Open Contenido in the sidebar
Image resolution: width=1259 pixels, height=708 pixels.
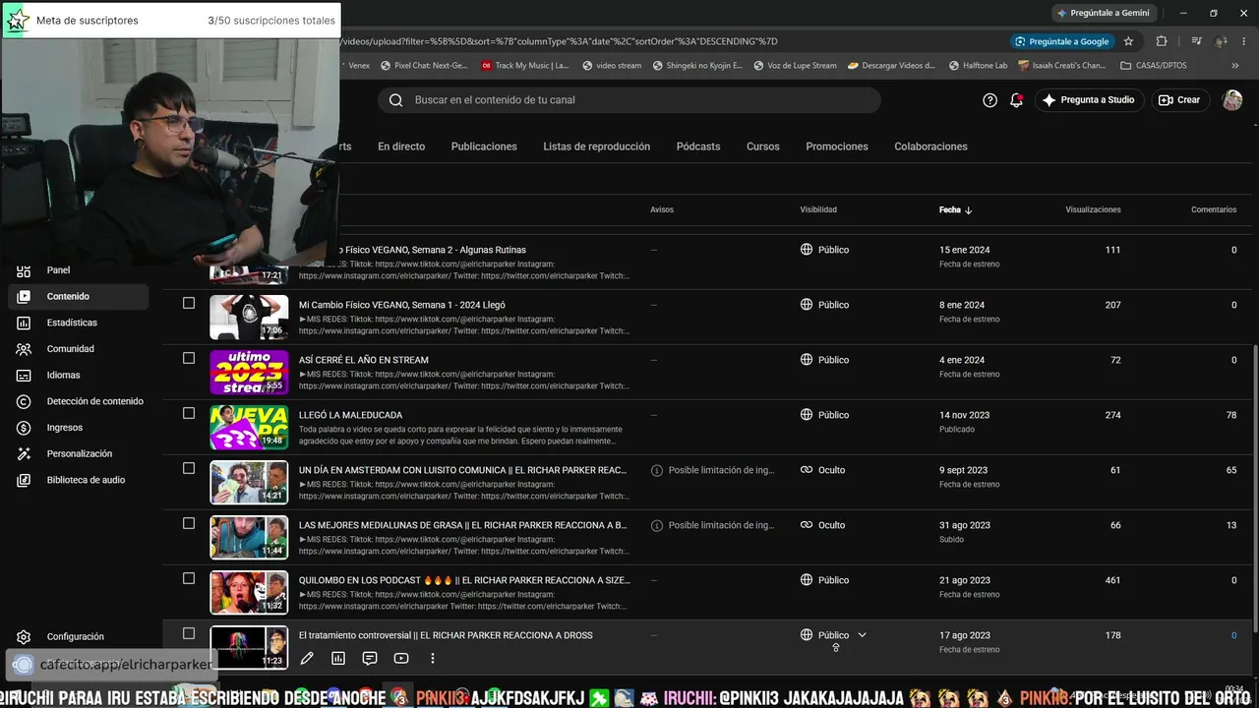coord(78,296)
